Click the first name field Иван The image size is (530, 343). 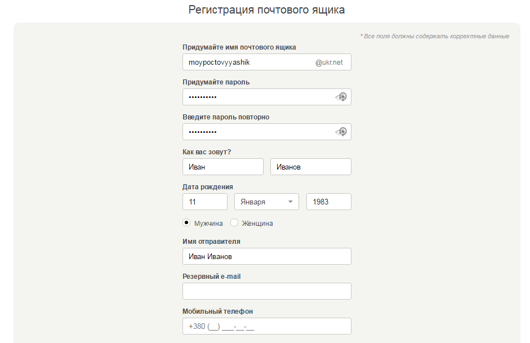222,167
